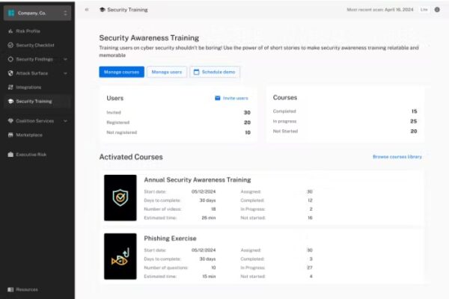Open the Browse courses library link
Screen dimensions: 449x299
tap(397, 157)
